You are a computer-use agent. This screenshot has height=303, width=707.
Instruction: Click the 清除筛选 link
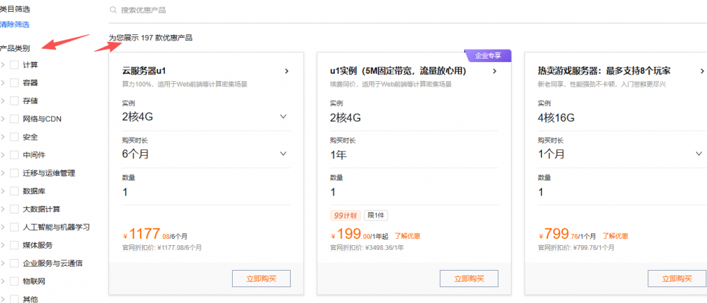tap(14, 24)
